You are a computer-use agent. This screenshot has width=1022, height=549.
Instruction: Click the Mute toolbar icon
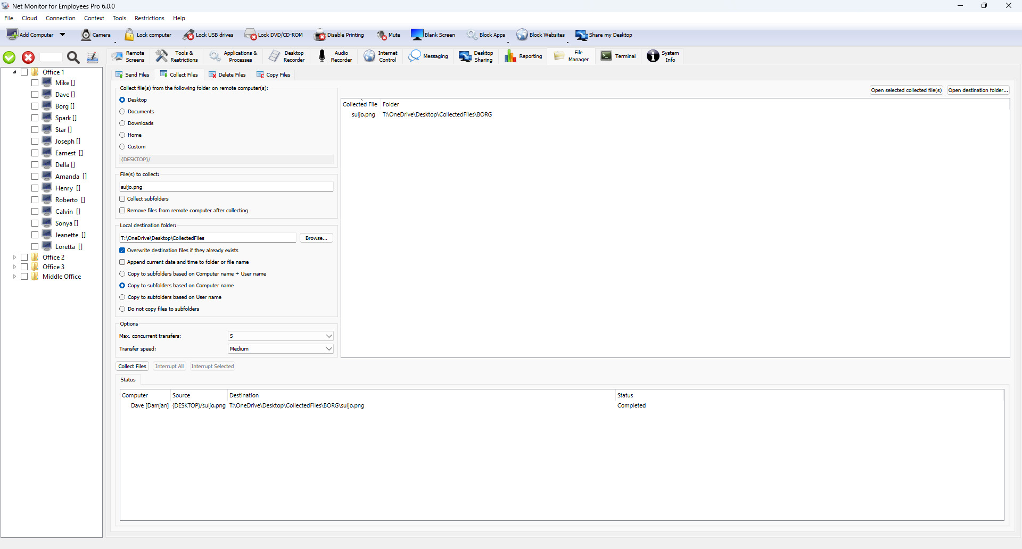[382, 35]
